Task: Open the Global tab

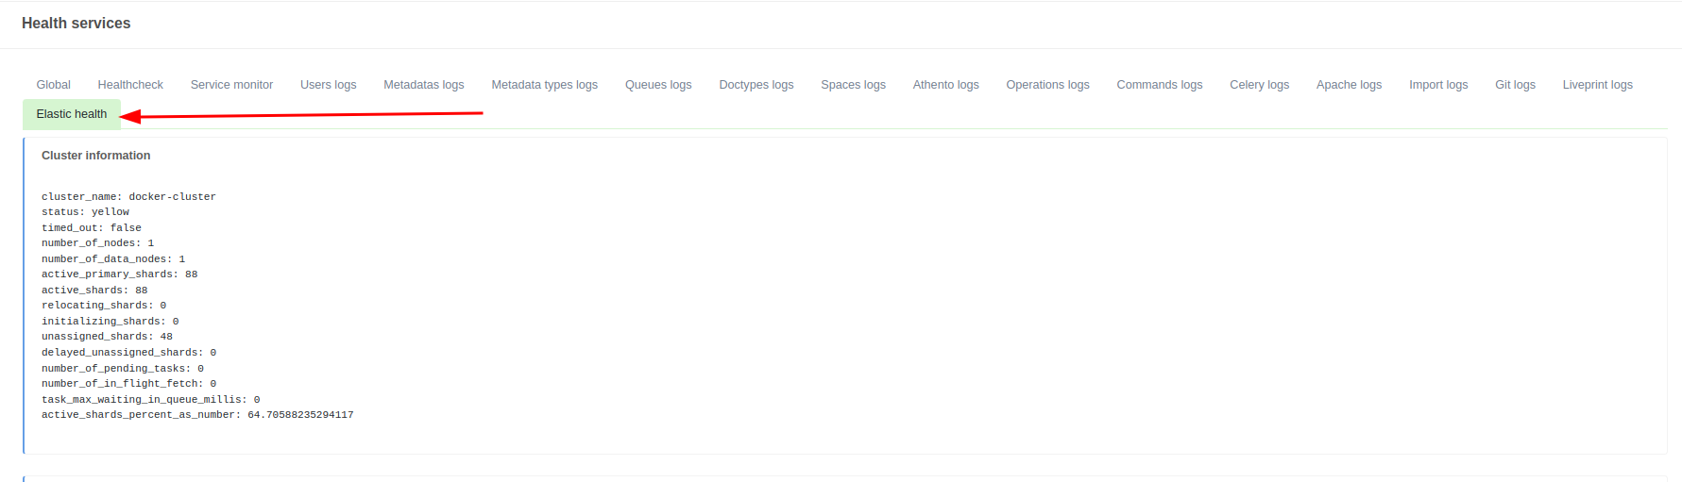Action: tap(54, 85)
